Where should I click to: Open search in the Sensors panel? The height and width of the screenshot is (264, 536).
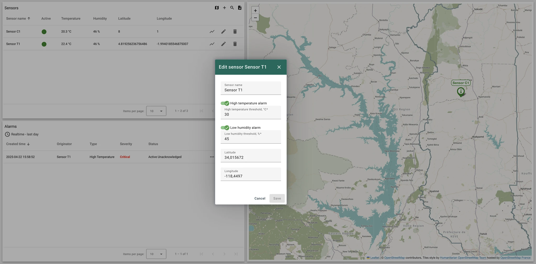(x=232, y=8)
